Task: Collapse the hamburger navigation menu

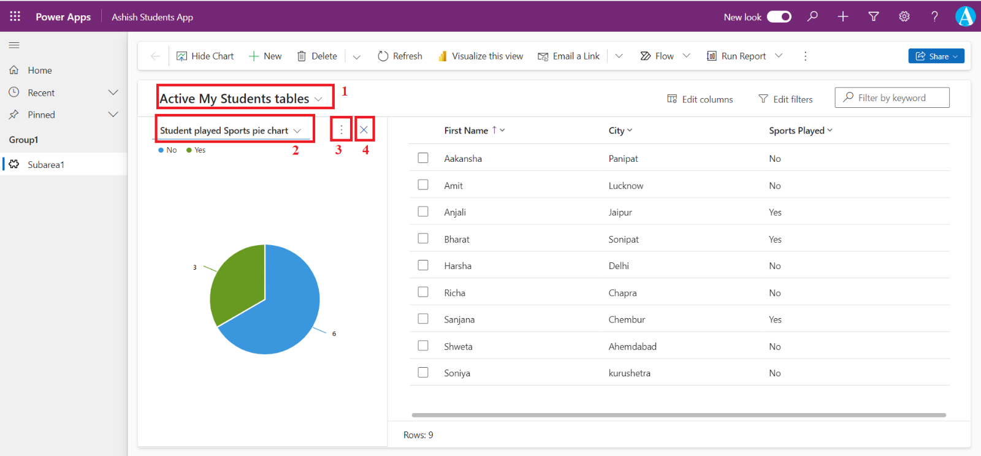Action: [x=14, y=45]
